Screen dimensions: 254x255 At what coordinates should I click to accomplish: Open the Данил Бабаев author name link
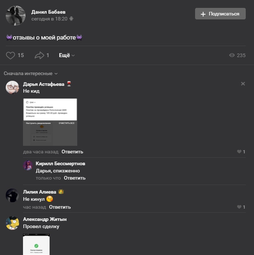(x=49, y=12)
